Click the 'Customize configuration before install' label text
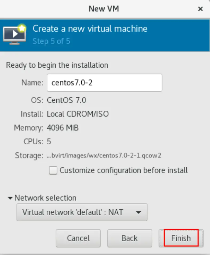This screenshot has width=210, height=255. coord(124,170)
